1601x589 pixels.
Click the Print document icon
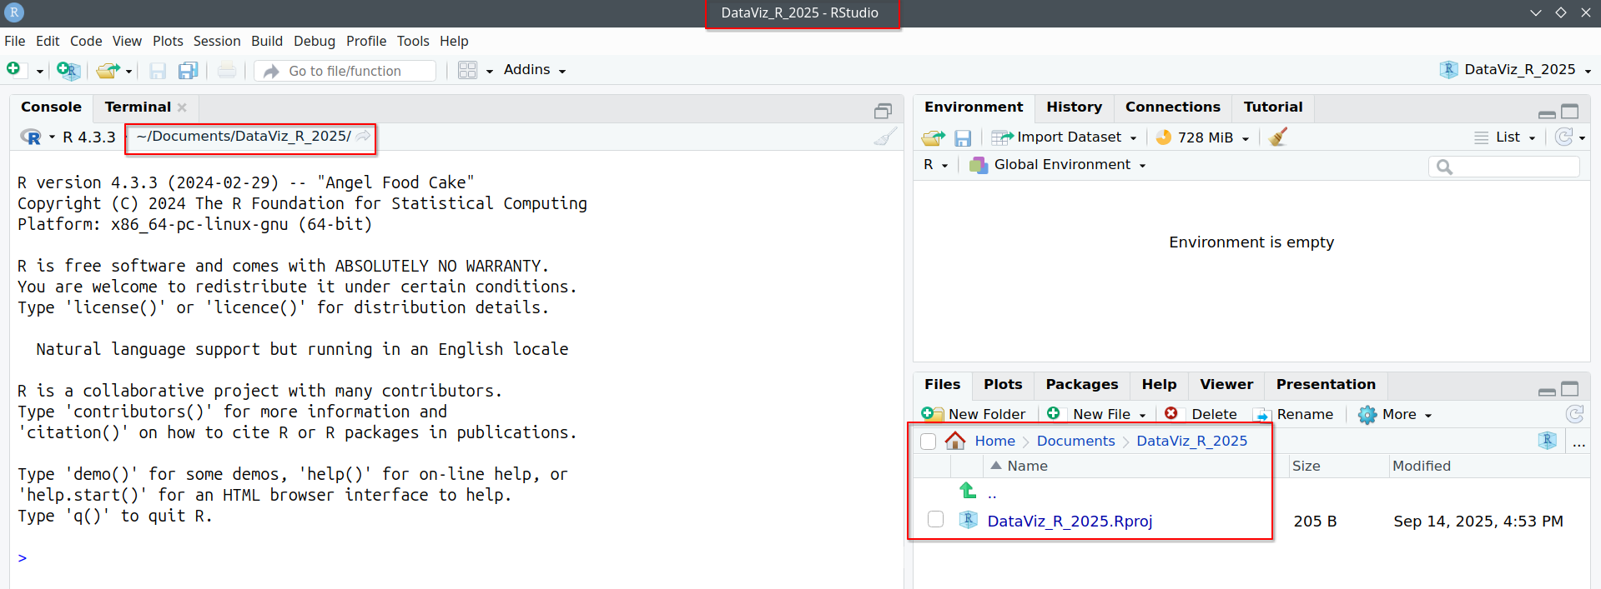[x=227, y=71]
